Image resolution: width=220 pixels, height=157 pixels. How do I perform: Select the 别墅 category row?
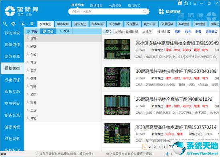pos(63,46)
